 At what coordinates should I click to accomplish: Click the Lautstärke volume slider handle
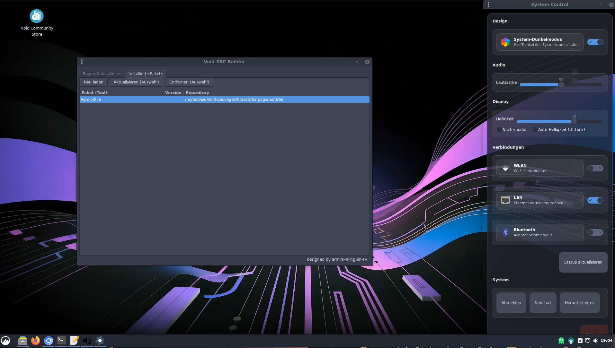[561, 85]
